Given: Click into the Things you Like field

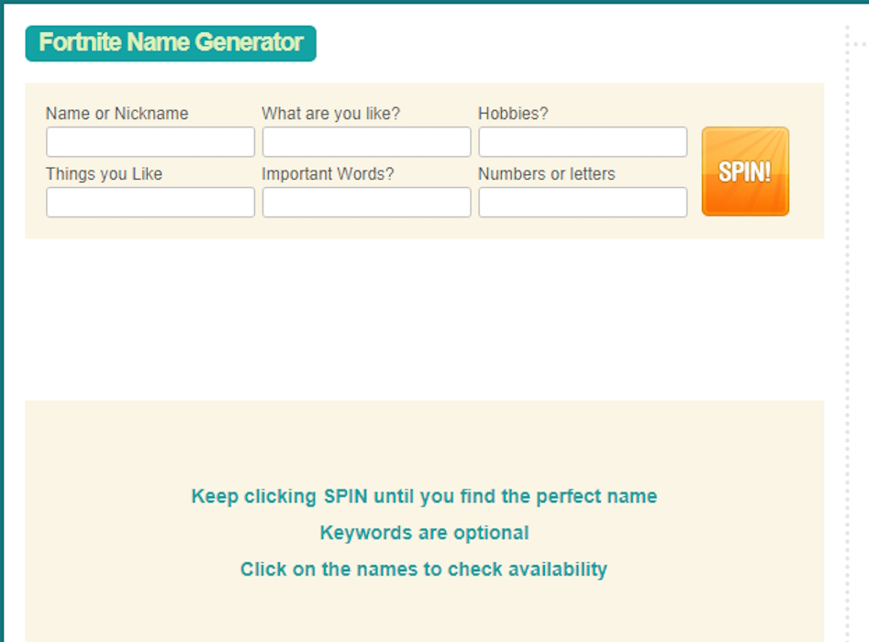Looking at the screenshot, I should [150, 203].
